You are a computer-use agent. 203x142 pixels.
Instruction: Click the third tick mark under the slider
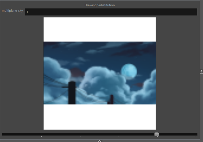(x=80, y=137)
